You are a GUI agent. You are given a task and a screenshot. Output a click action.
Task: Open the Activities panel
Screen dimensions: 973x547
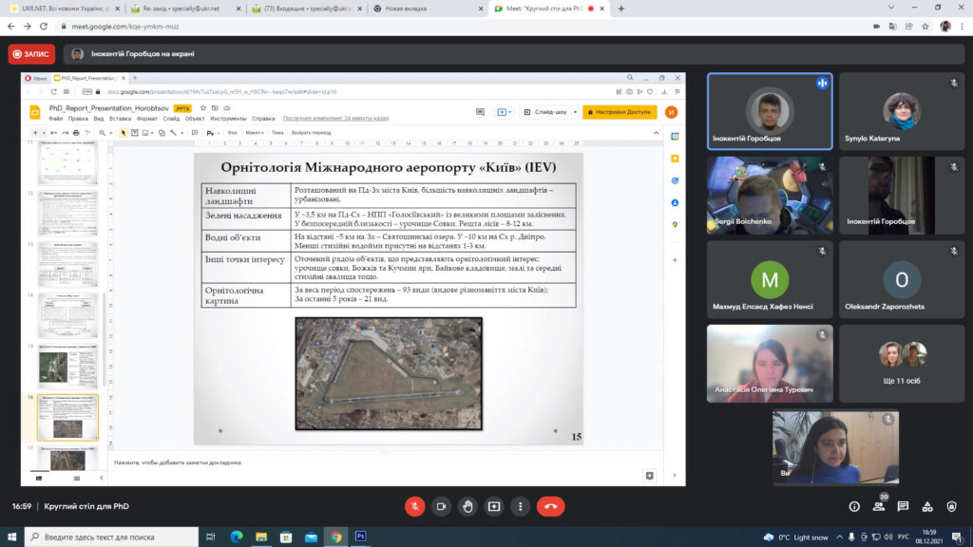(926, 507)
